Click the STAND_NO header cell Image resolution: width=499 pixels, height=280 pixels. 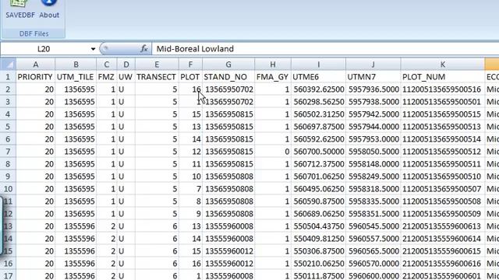pos(228,77)
